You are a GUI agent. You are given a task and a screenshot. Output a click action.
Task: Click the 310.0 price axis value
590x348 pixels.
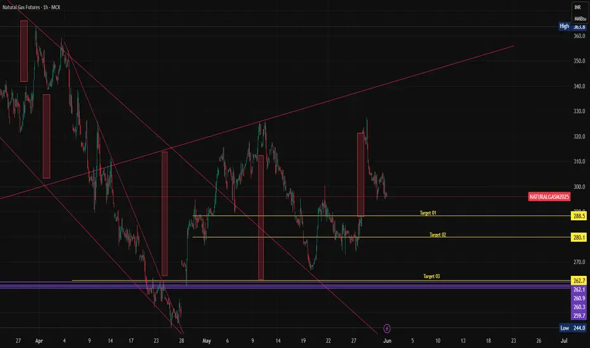(x=579, y=161)
